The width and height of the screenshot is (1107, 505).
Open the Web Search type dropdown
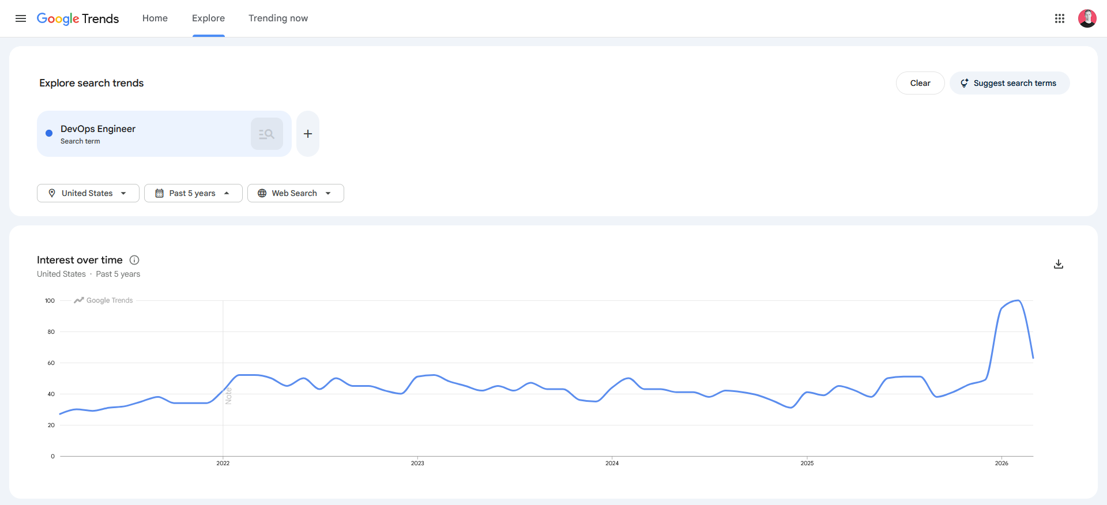pyautogui.click(x=296, y=193)
